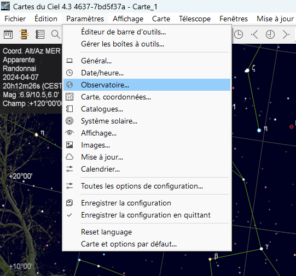Open the Télescope menu

point(195,19)
